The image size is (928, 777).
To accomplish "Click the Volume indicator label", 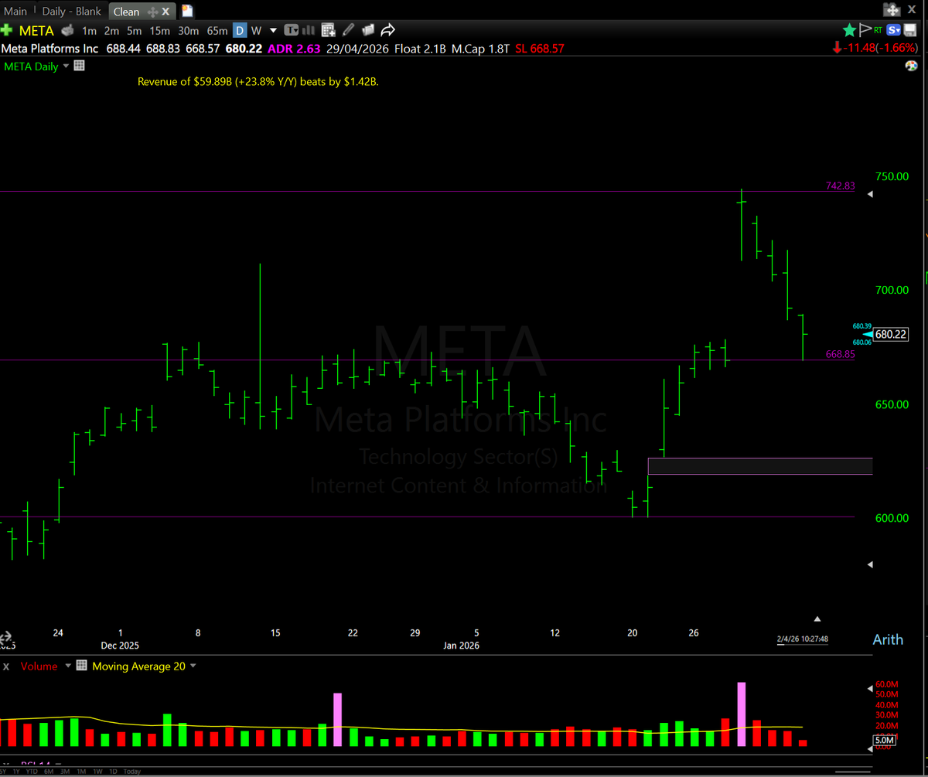I will pyautogui.click(x=39, y=666).
